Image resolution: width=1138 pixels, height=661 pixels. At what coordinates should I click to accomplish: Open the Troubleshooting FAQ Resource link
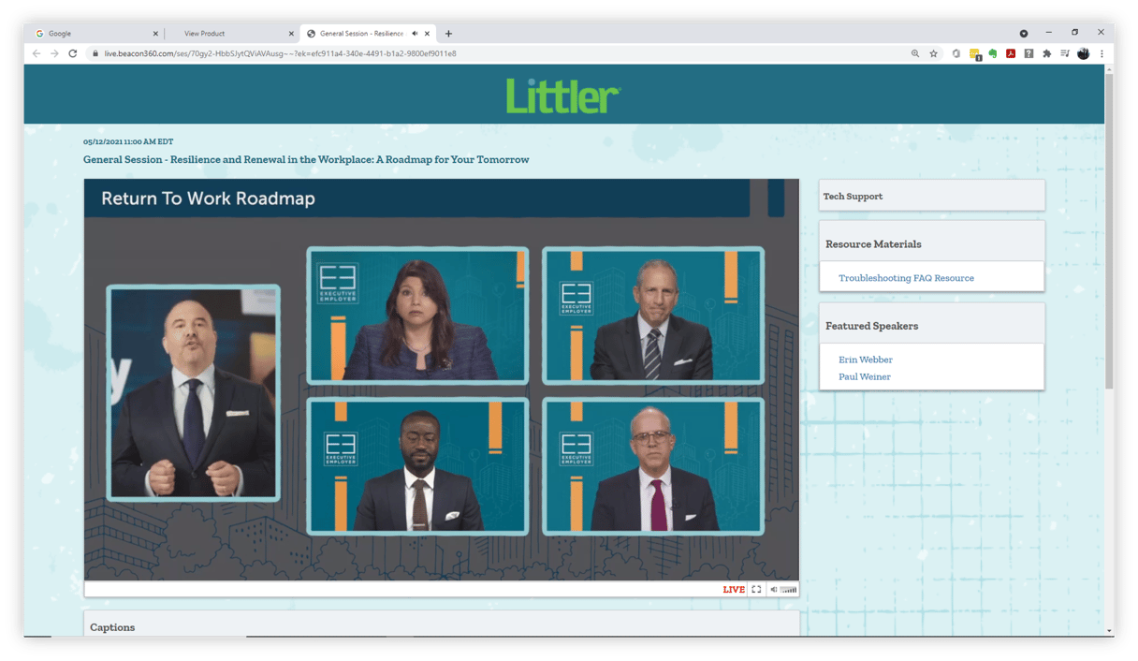[906, 278]
